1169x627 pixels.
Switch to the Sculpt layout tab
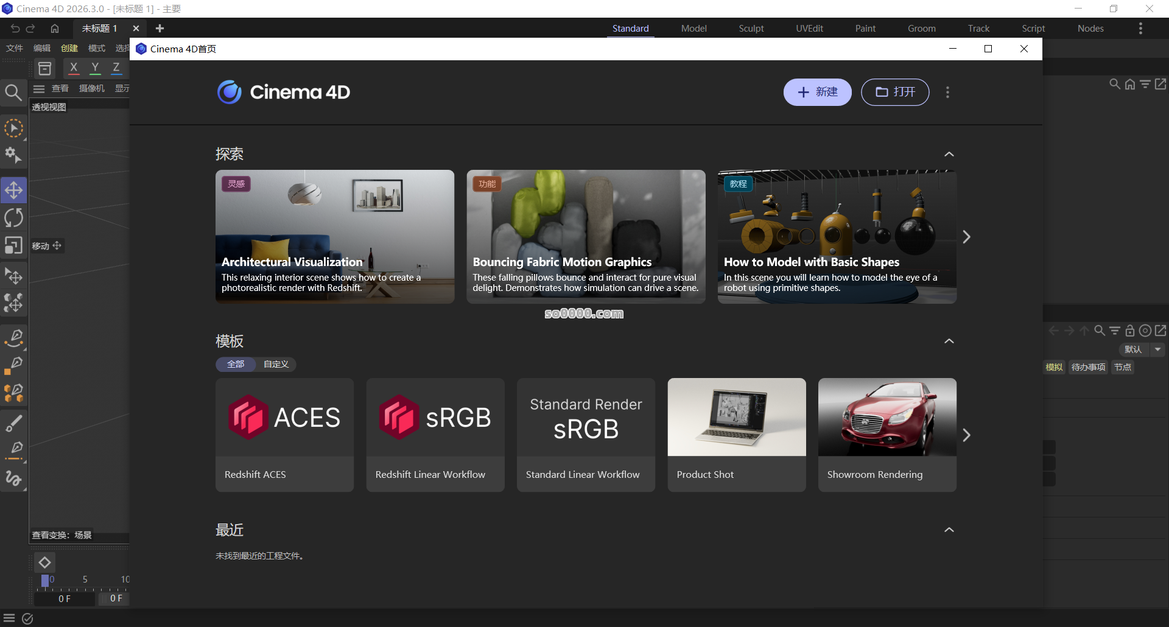[751, 29]
